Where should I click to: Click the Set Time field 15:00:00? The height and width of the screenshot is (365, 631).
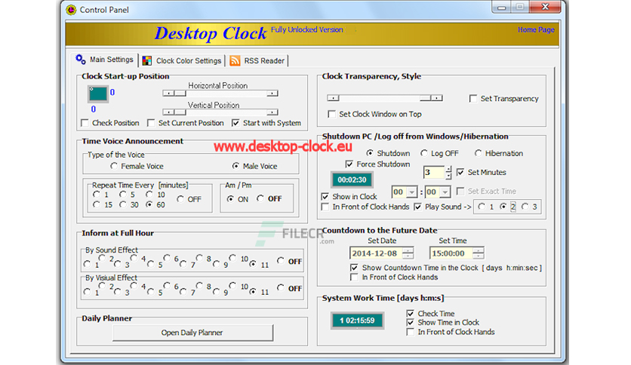tap(451, 253)
